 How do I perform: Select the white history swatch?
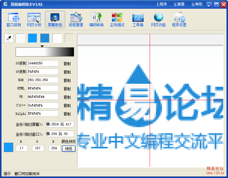point(57,38)
